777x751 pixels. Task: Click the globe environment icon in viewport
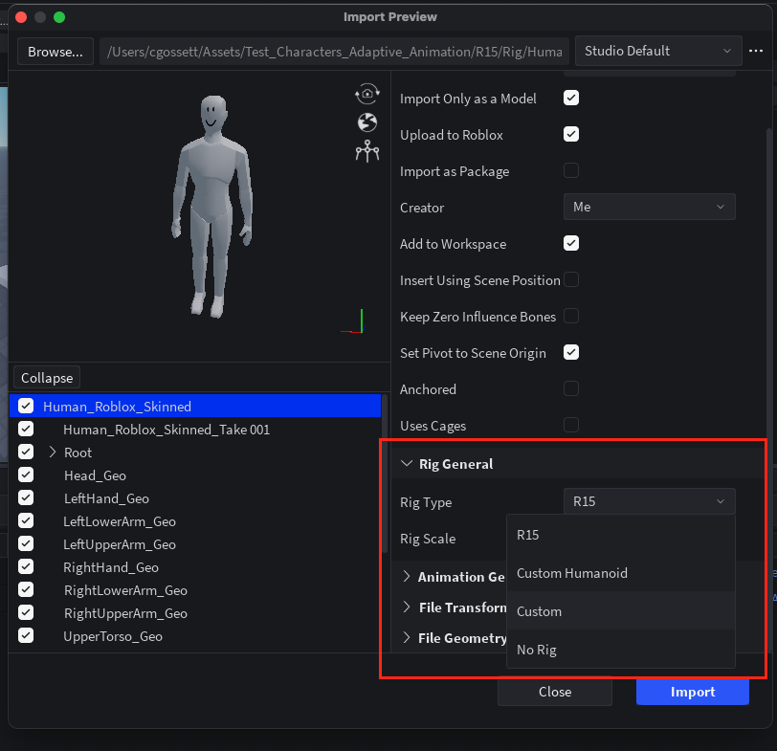[366, 121]
